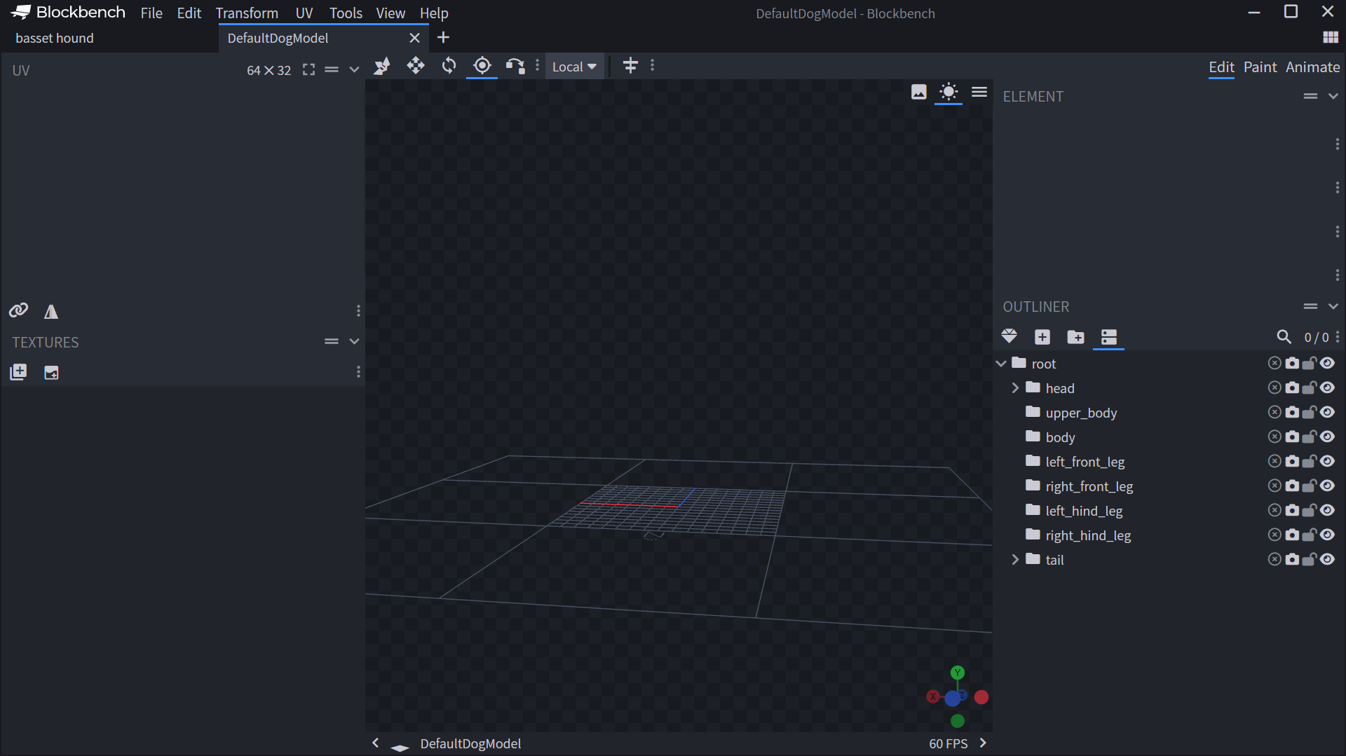1346x756 pixels.
Task: Open the outliner search magnifier
Action: [1284, 337]
